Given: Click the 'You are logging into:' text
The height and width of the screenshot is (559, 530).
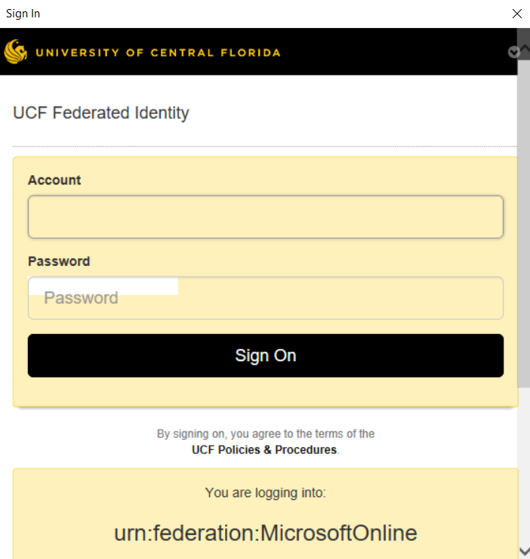Looking at the screenshot, I should click(x=266, y=493).
